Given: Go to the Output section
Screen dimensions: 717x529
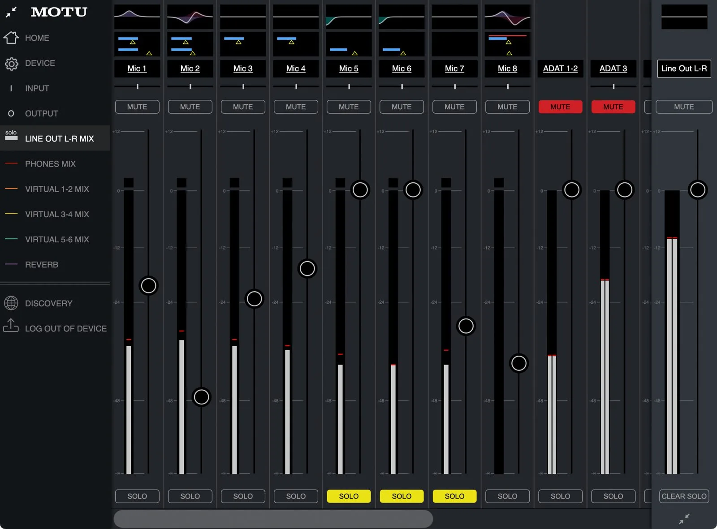Looking at the screenshot, I should pyautogui.click(x=55, y=113).
